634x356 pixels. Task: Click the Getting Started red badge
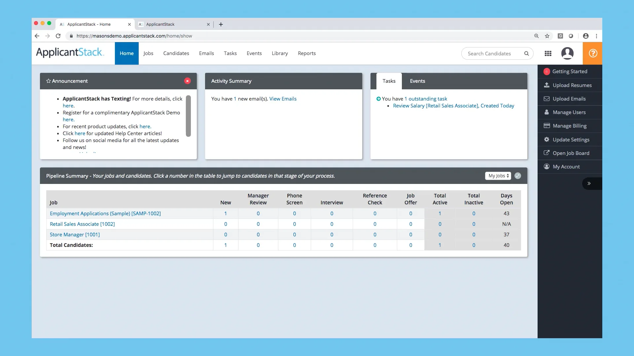coord(547,72)
